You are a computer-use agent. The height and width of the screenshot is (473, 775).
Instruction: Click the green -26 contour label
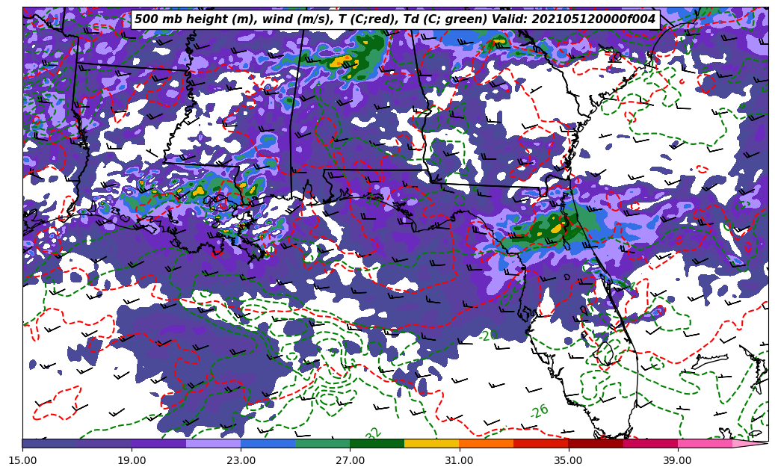tap(539, 411)
